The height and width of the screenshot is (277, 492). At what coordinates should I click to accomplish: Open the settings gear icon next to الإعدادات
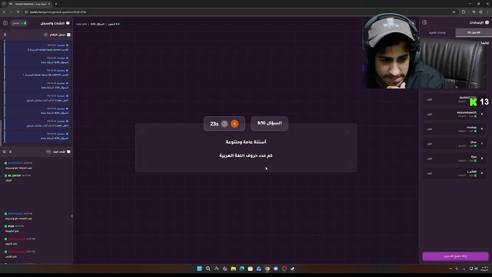click(487, 22)
